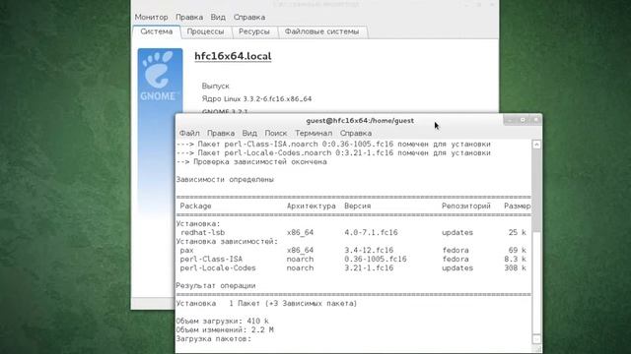The width and height of the screenshot is (631, 354).
Task: Open the terminal's Вид menu
Action: [x=249, y=133]
